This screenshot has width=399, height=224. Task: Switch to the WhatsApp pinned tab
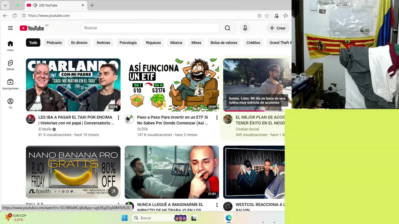tap(17, 5)
